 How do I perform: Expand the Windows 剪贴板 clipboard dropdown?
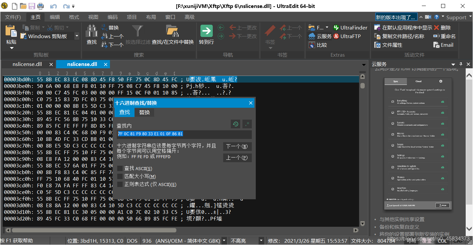77,36
